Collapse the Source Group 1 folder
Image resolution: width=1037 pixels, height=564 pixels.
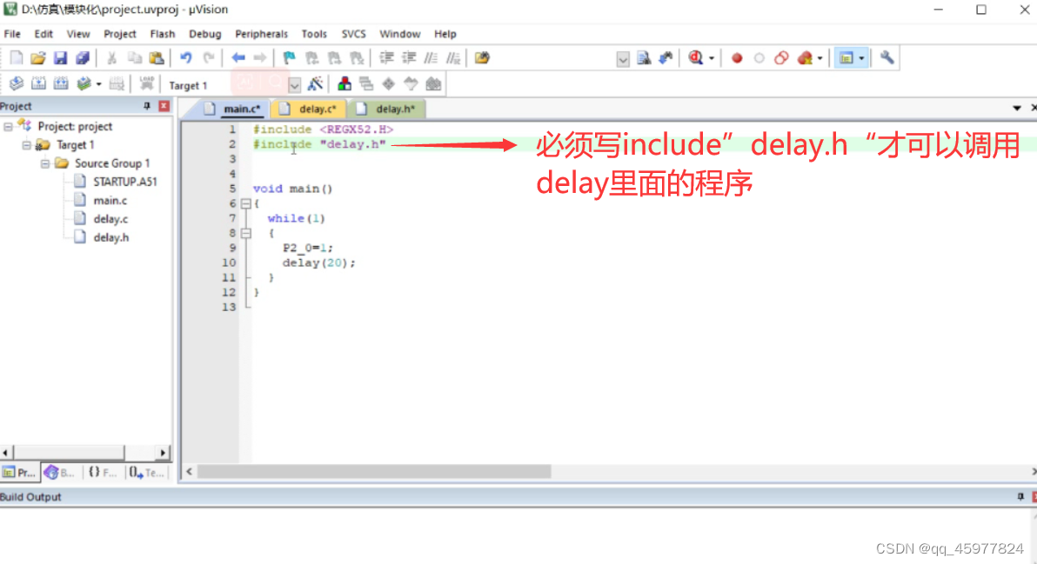coord(45,163)
